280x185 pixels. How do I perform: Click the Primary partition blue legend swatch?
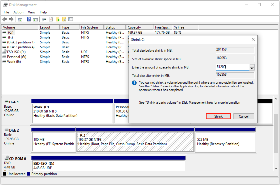(x=29, y=174)
